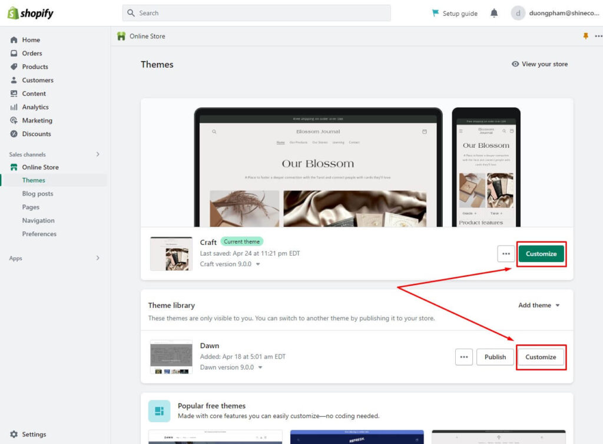Open Orders section
Viewport: 603px width, 444px height.
[x=32, y=54]
